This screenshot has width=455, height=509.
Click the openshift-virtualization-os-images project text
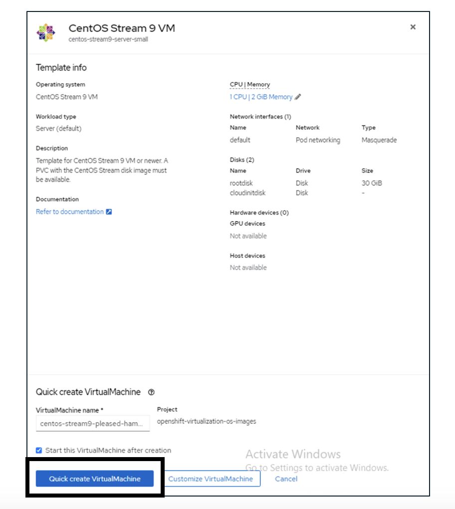point(207,421)
